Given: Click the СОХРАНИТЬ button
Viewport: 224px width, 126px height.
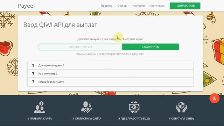Looking at the screenshot, I should [150, 47].
